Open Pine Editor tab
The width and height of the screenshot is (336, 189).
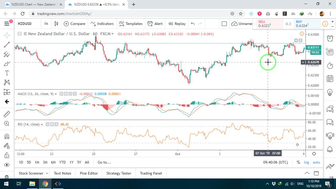pyautogui.click(x=89, y=173)
